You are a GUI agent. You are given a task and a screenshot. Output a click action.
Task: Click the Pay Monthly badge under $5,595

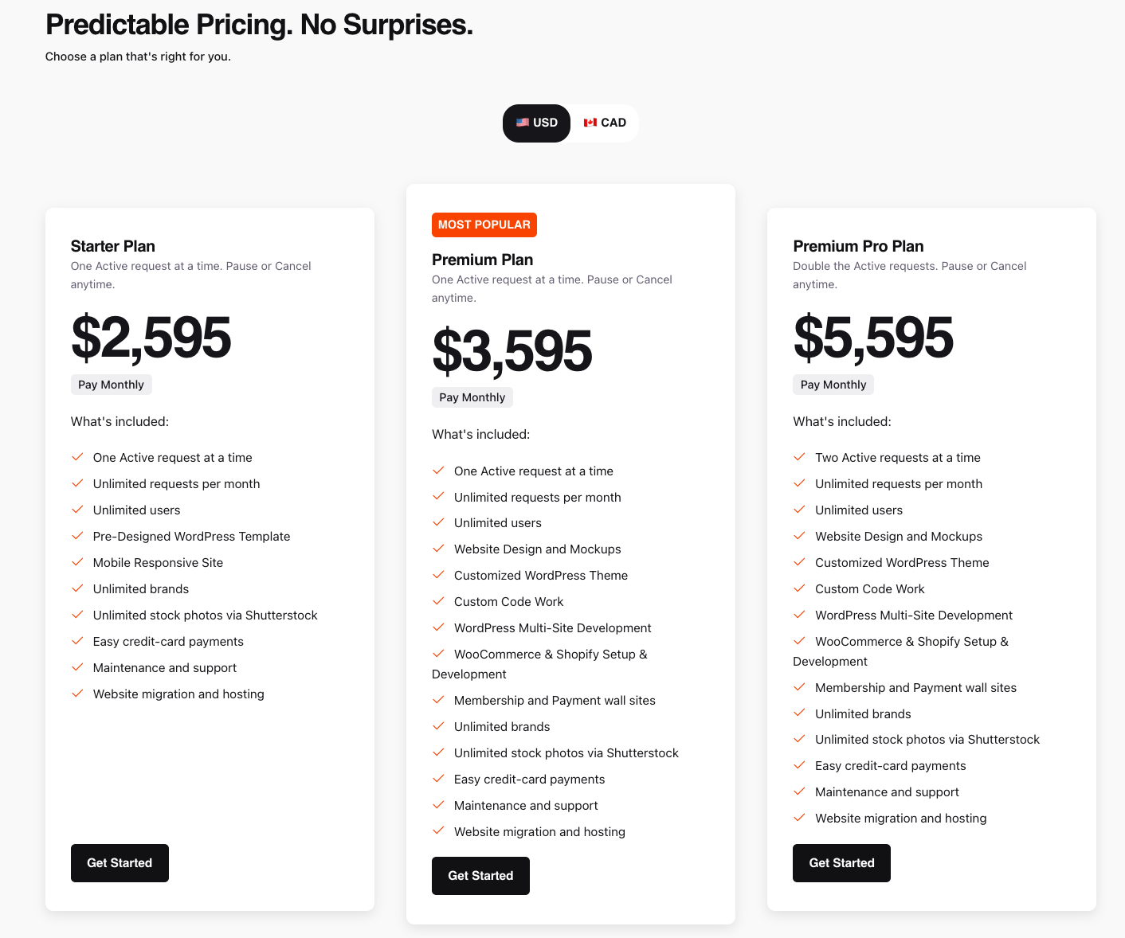point(833,384)
